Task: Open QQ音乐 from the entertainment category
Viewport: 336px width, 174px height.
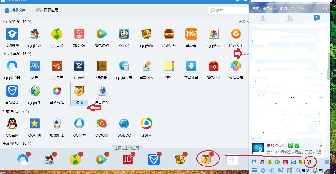Action: click(57, 34)
